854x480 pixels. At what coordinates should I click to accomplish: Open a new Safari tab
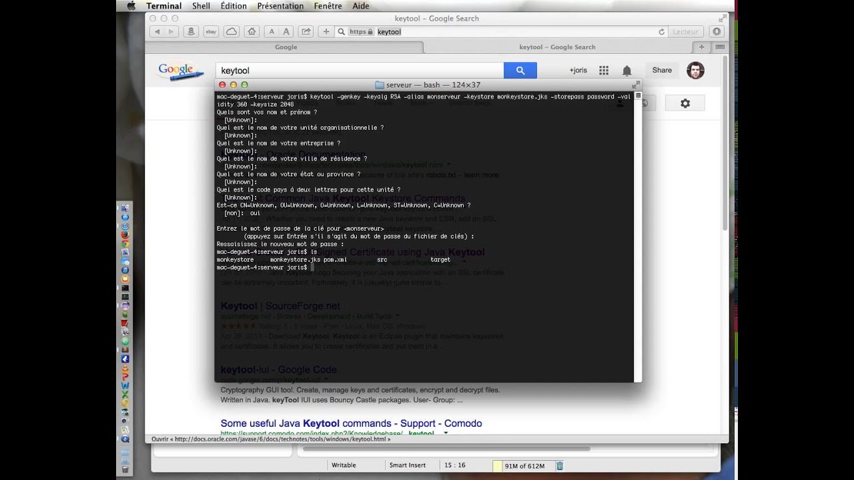coord(701,47)
